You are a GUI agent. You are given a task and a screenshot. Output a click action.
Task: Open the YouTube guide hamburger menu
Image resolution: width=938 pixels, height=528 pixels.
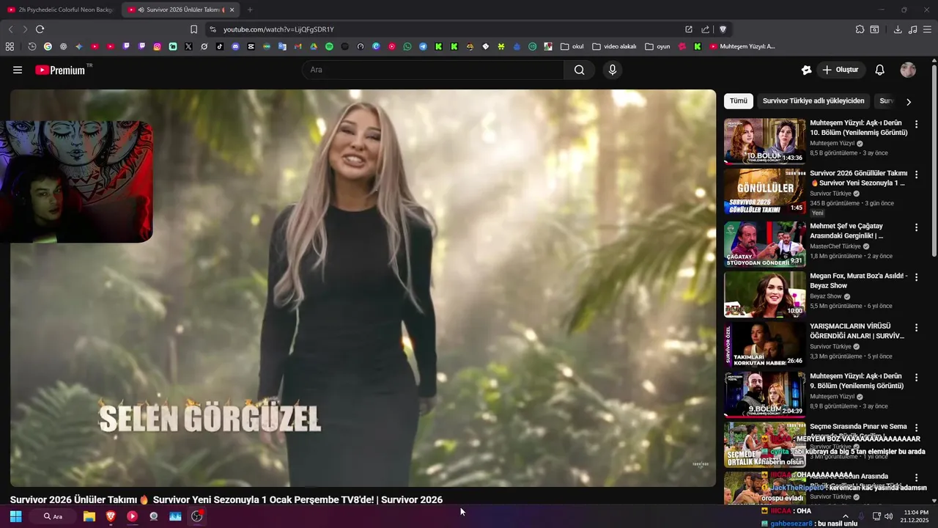(18, 70)
